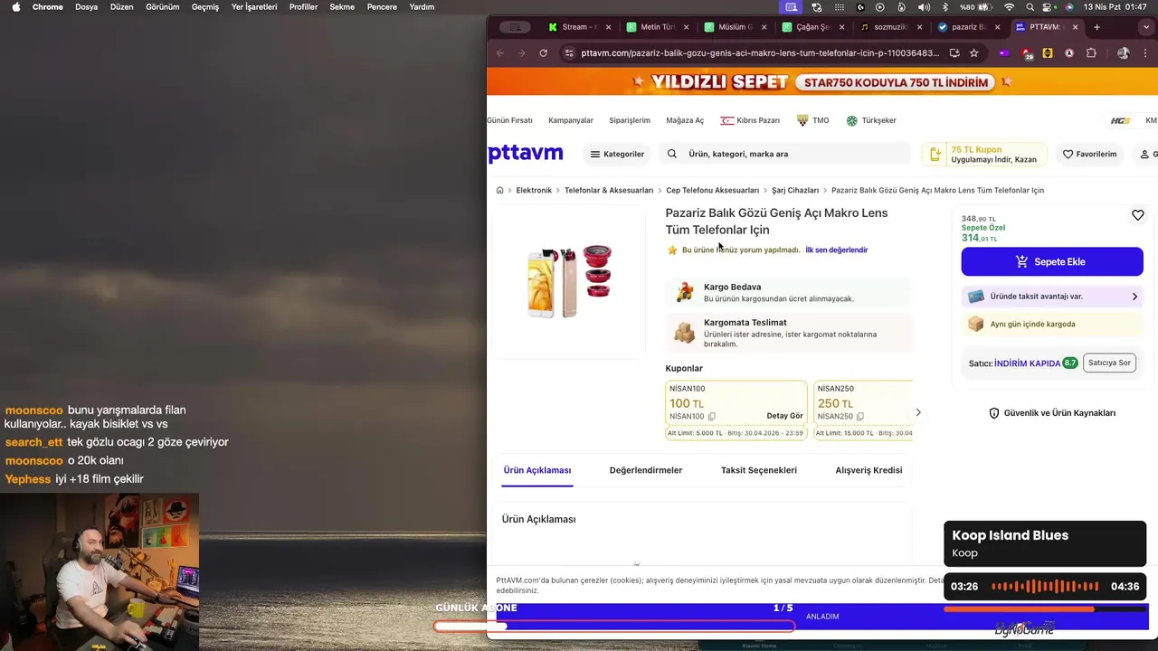Close the PTTAVM tab
The height and width of the screenshot is (651, 1158).
(1075, 27)
